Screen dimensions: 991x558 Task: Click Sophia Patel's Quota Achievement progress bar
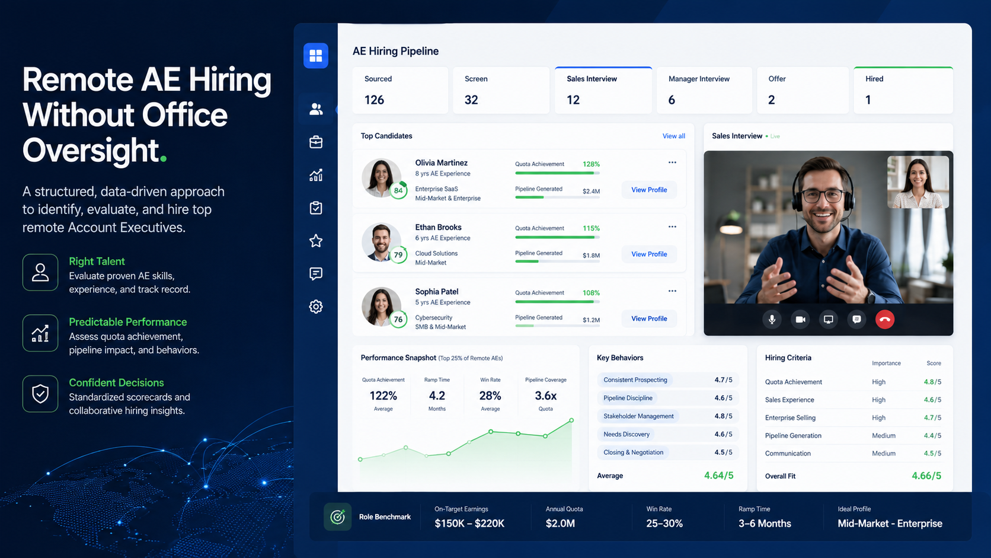click(557, 302)
